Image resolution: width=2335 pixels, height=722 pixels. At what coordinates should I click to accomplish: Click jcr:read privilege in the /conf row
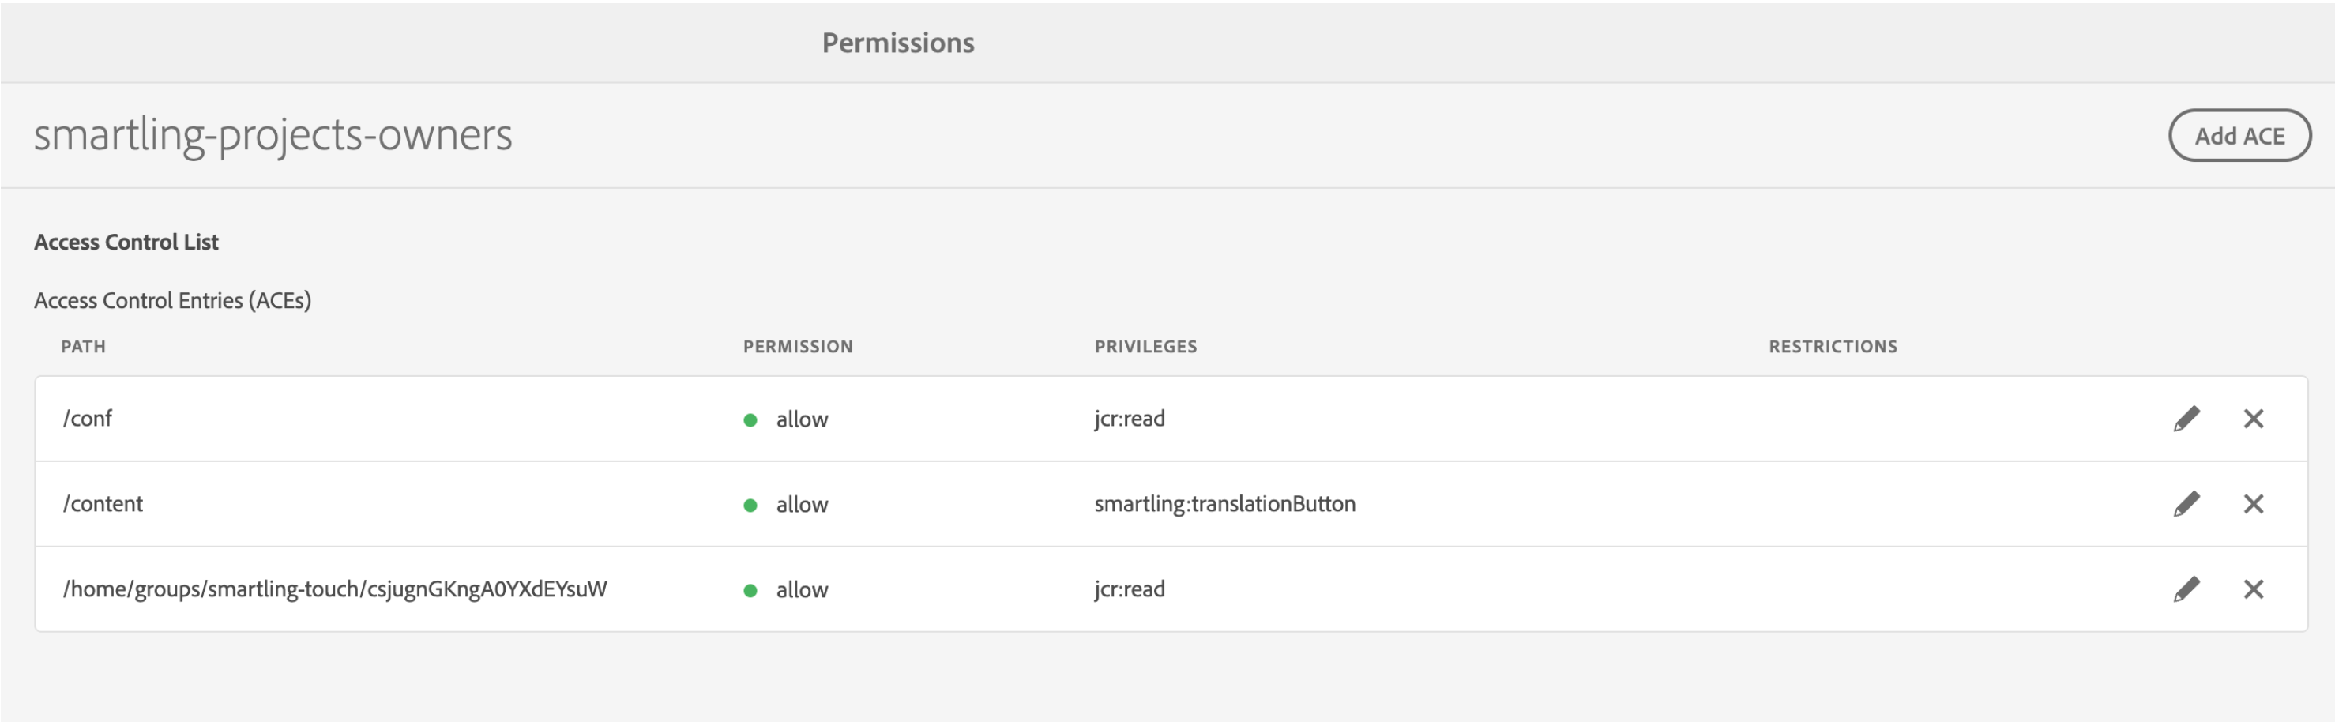point(1130,419)
